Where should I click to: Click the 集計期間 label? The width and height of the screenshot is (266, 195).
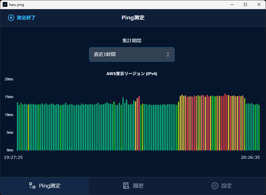coord(132,41)
